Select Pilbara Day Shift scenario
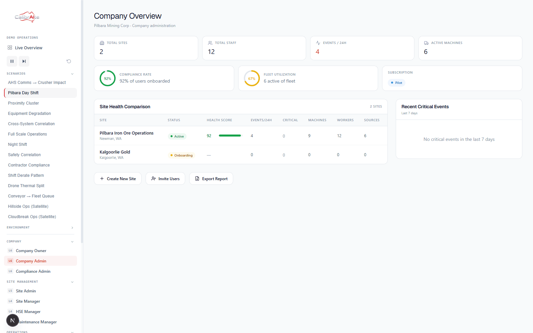 tap(40, 93)
